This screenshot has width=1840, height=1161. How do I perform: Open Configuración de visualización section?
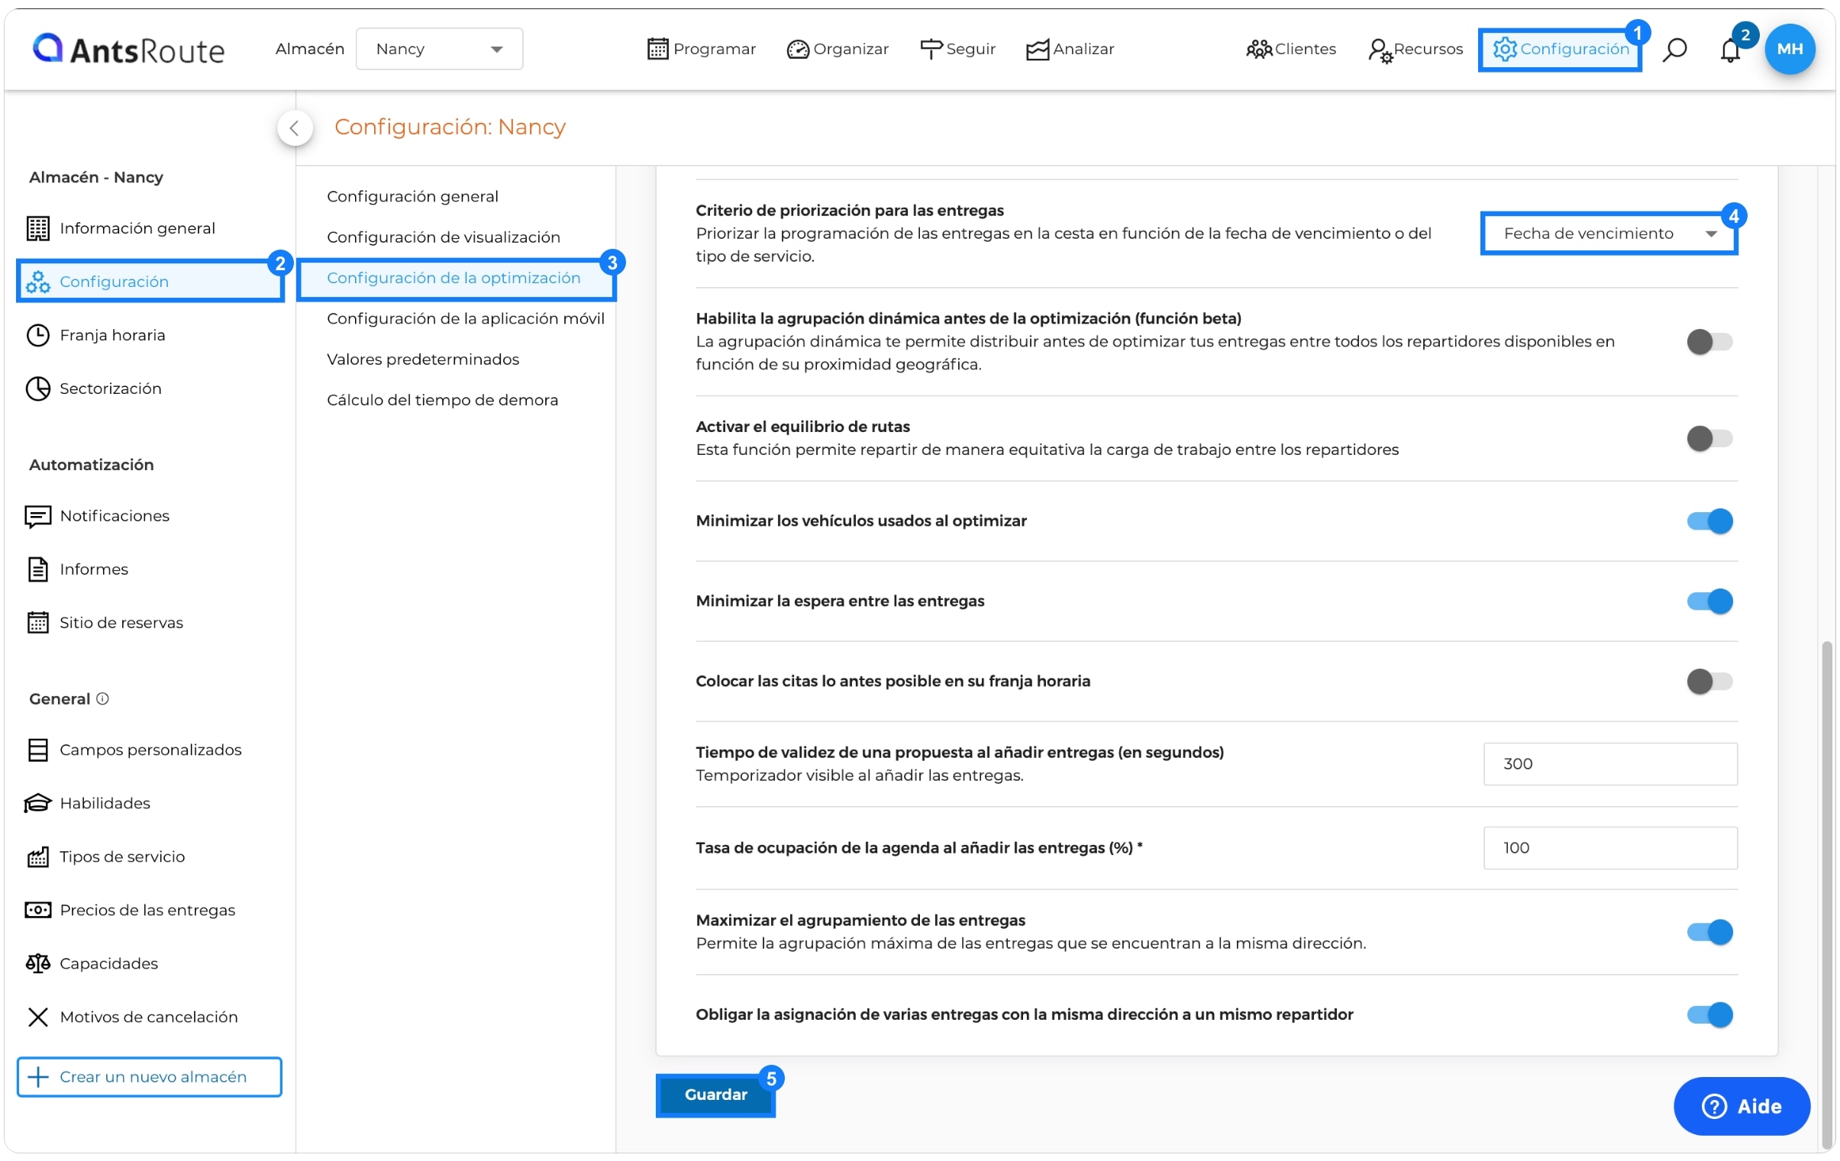click(443, 237)
